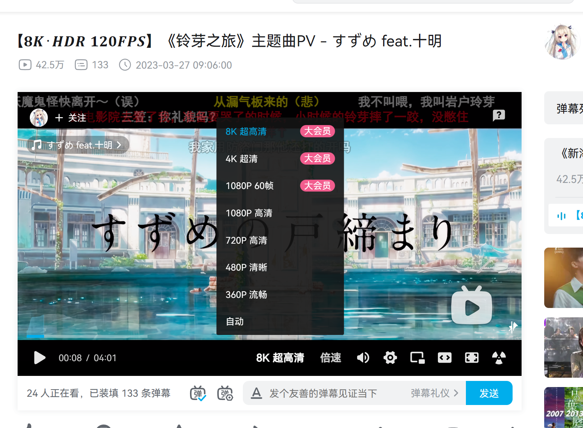Click the 133 danmaku count

92,65
